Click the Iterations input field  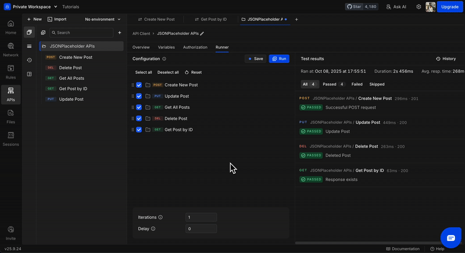(201, 217)
